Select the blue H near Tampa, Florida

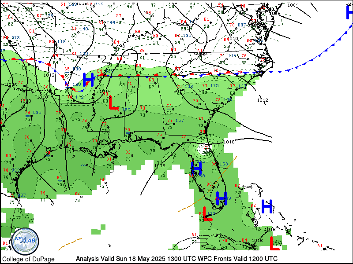tap(196, 169)
